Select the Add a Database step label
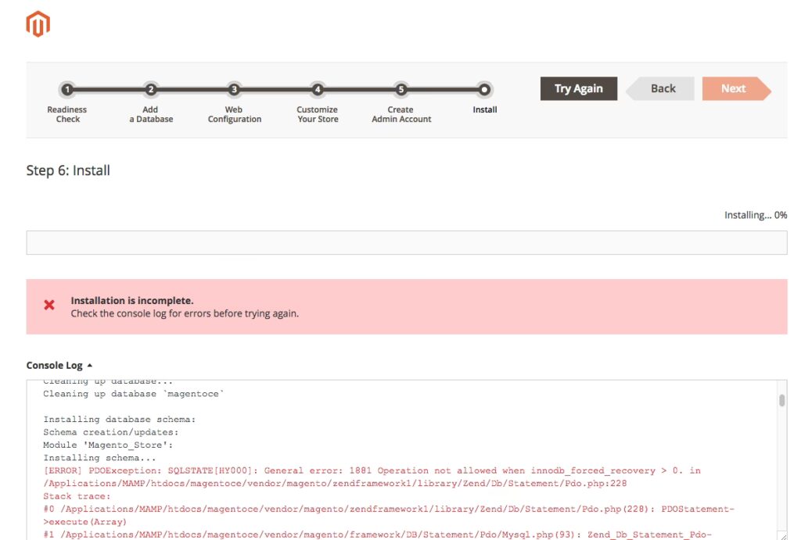Image resolution: width=801 pixels, height=540 pixels. tap(151, 115)
